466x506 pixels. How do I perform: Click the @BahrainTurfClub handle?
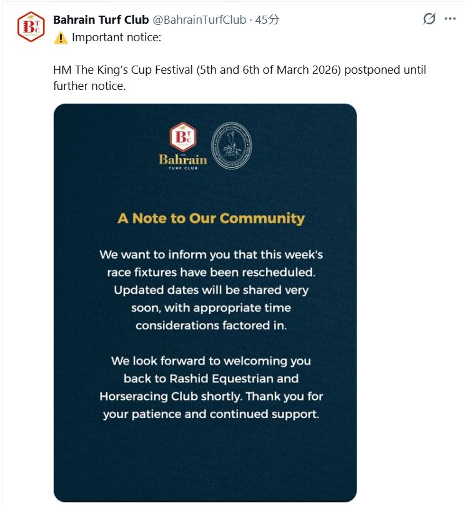[199, 19]
